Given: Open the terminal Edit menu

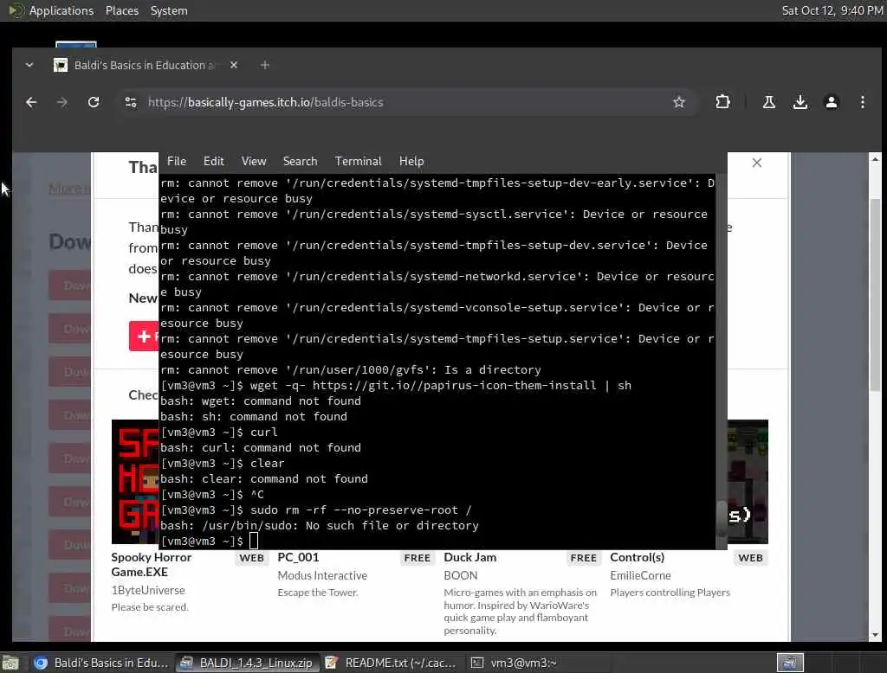Looking at the screenshot, I should coord(213,161).
